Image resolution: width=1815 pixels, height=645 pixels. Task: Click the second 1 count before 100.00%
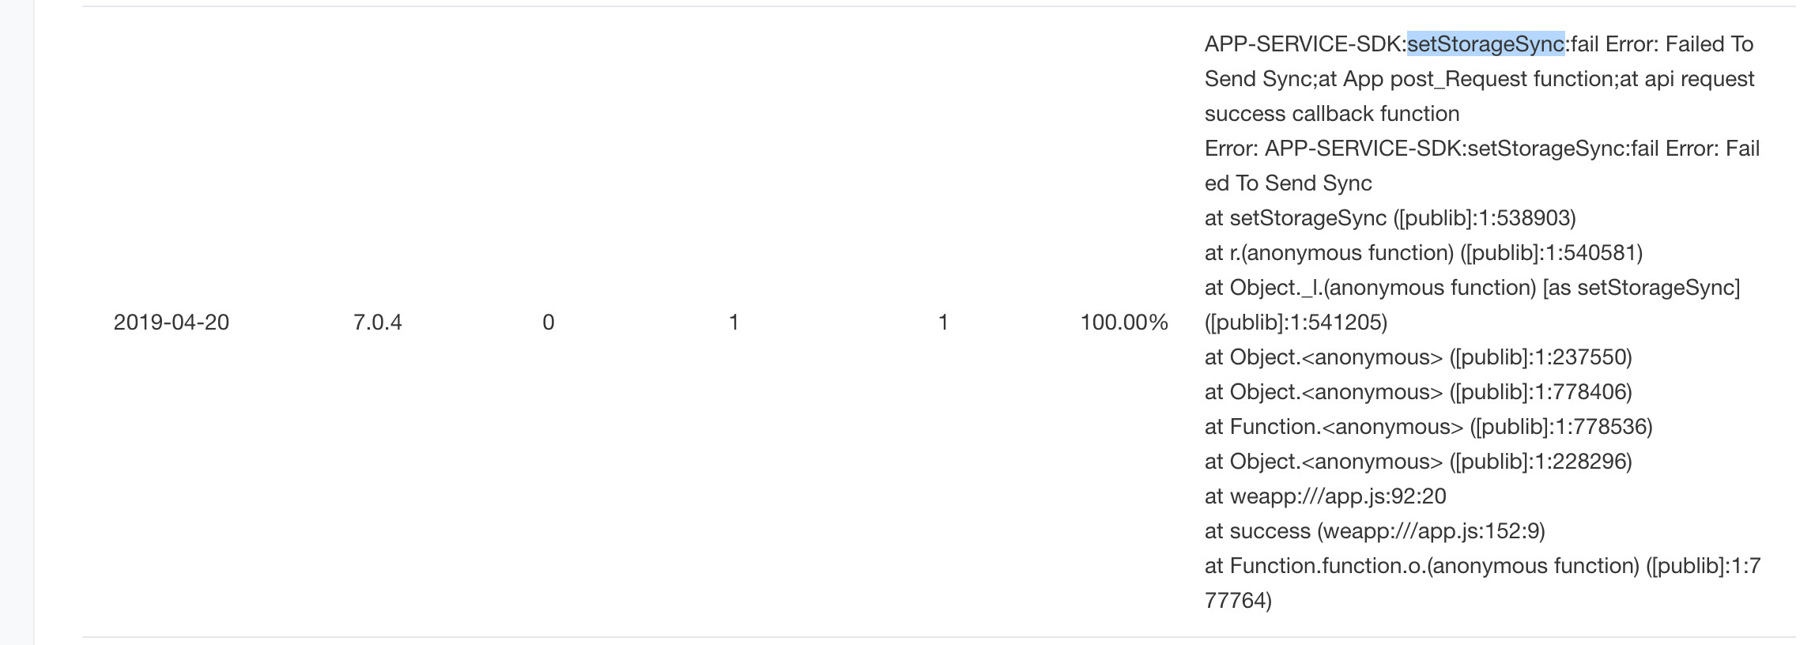pos(943,322)
